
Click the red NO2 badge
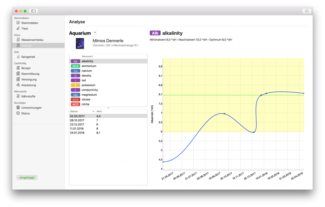tap(75, 104)
